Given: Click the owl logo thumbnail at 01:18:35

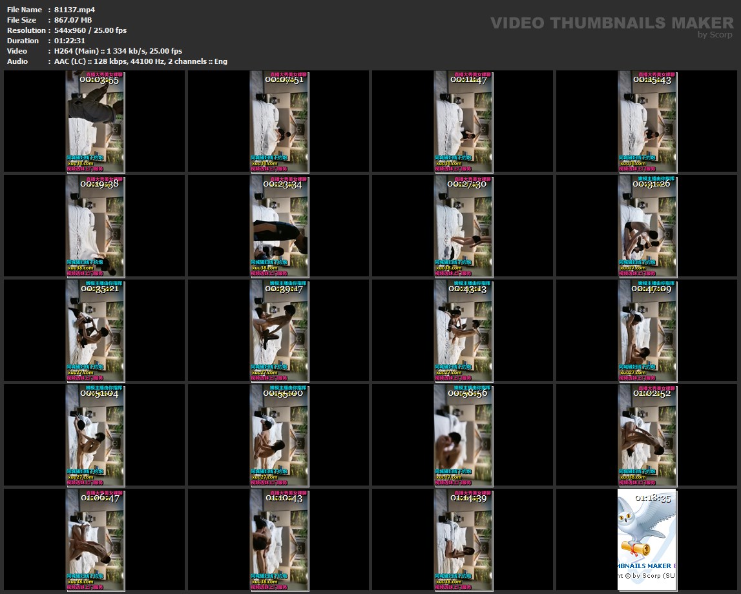Looking at the screenshot, I should (x=647, y=540).
